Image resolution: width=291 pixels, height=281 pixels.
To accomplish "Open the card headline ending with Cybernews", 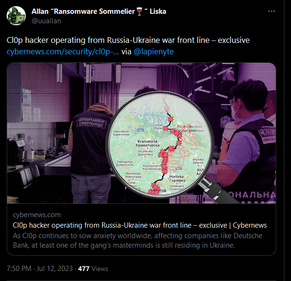I will [140, 225].
